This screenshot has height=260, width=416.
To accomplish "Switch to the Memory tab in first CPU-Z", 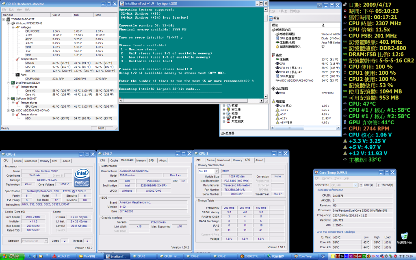I will coord(44,161).
